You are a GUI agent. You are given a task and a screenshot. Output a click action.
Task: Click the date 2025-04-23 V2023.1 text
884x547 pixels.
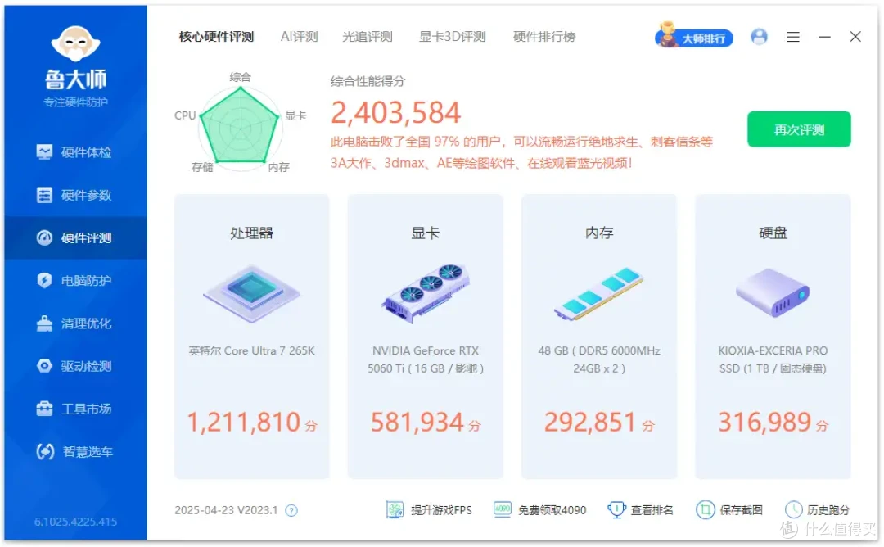226,510
